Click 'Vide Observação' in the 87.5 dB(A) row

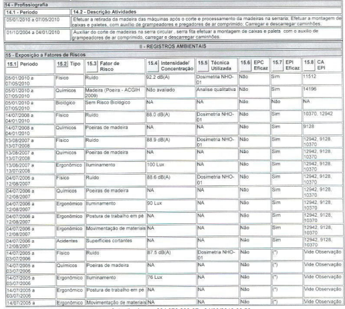pyautogui.click(x=322, y=251)
